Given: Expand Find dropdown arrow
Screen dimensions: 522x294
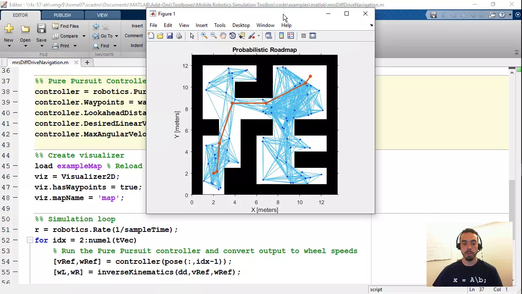Looking at the screenshot, I should click(x=115, y=46).
